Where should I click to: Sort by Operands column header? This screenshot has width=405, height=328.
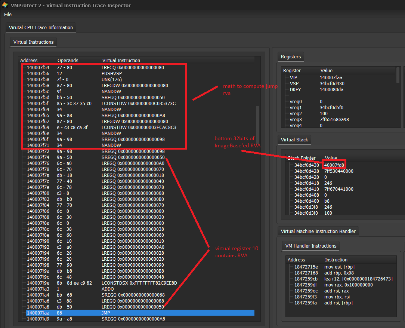[68, 60]
